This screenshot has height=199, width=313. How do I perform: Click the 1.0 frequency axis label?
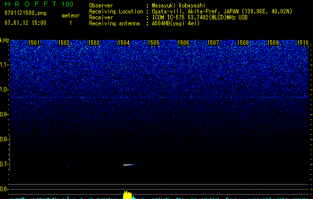tap(4, 90)
